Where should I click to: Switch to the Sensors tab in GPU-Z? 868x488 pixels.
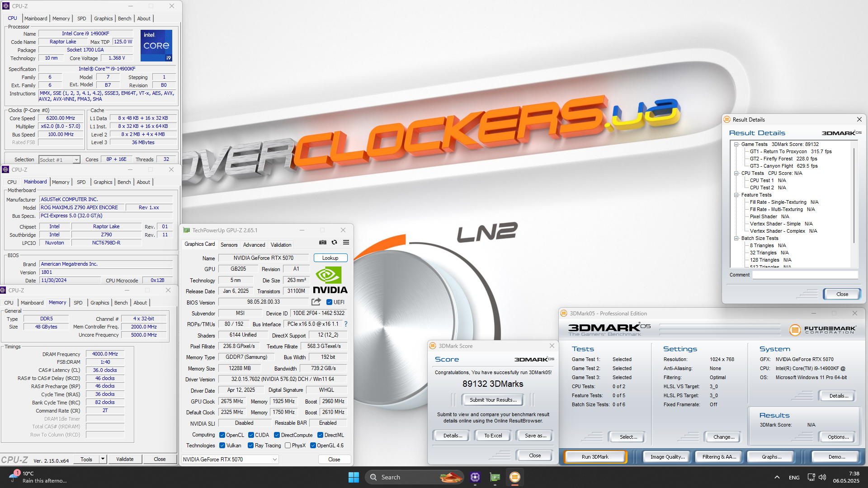tap(229, 245)
